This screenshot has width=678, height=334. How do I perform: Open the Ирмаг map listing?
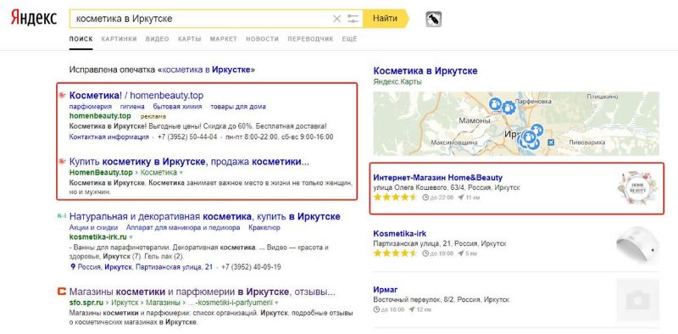click(x=386, y=289)
